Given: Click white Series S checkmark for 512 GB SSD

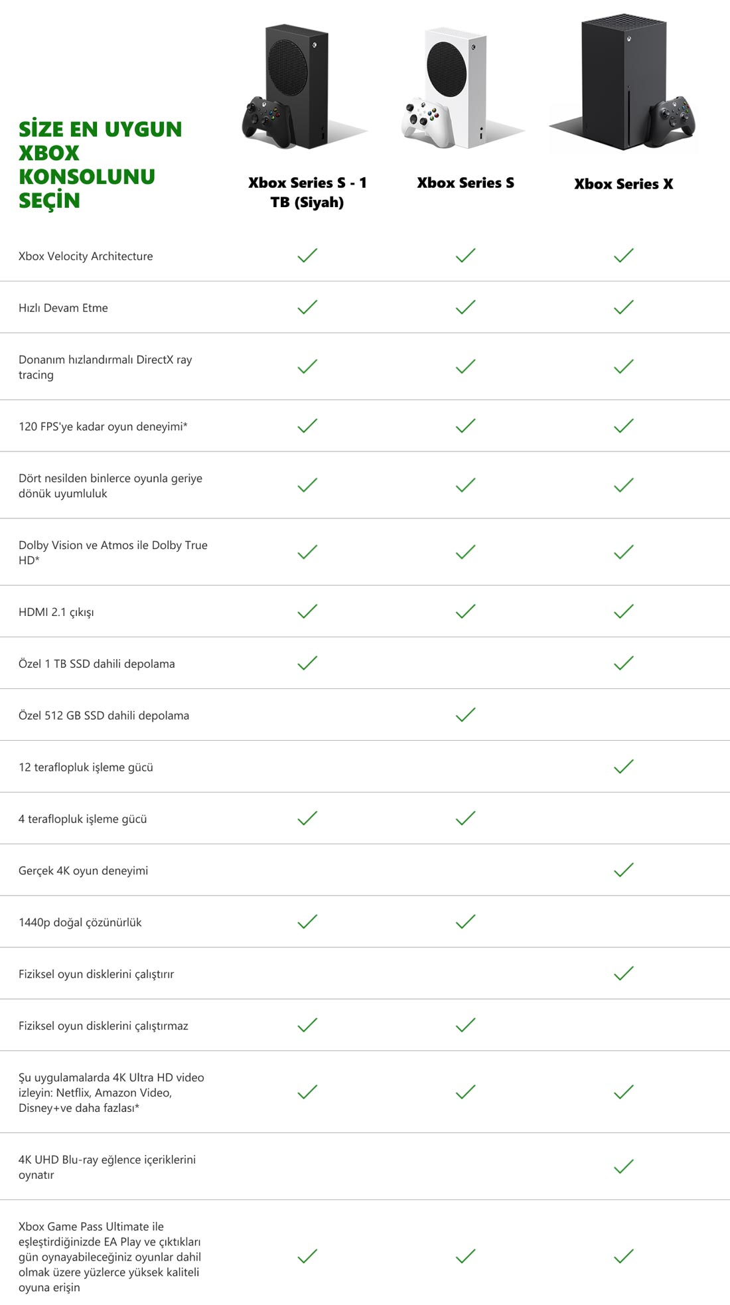Looking at the screenshot, I should 466,715.
